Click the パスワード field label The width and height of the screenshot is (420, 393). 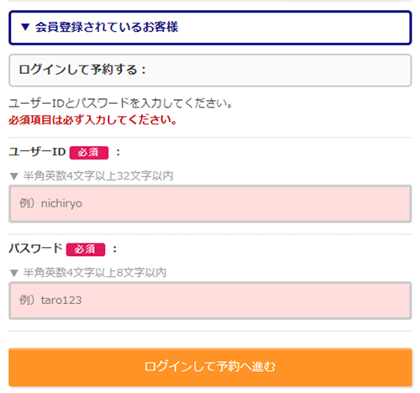coord(35,249)
